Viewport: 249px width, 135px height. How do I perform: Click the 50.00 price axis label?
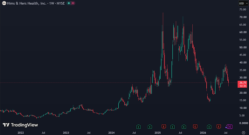[x=243, y=47]
